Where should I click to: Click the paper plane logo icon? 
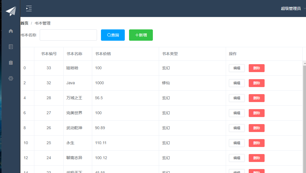click(11, 11)
